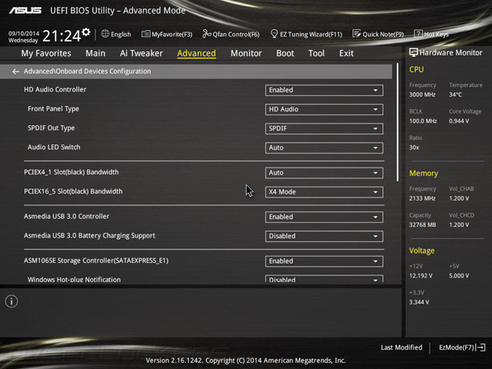Click the info circle icon
The width and height of the screenshot is (492, 369).
click(12, 301)
